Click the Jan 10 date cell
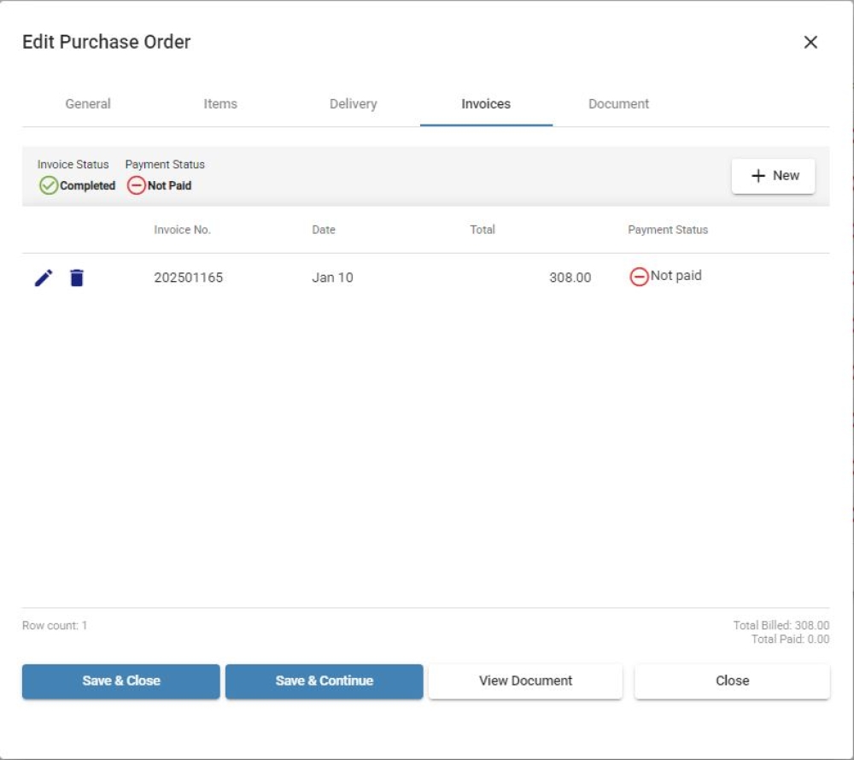Screen dimensions: 854x760 (x=332, y=278)
